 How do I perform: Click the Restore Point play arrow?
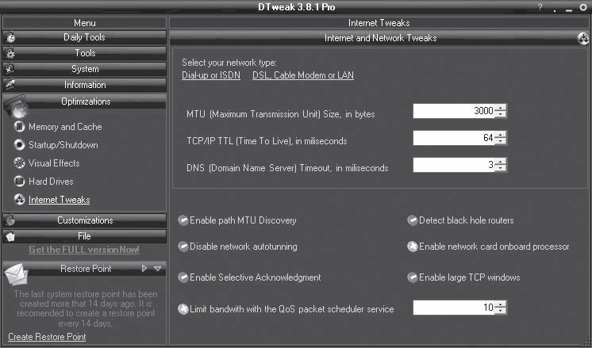pos(144,269)
